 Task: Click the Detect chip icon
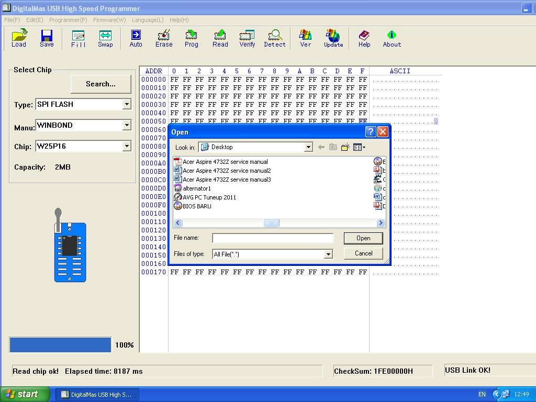pos(274,38)
